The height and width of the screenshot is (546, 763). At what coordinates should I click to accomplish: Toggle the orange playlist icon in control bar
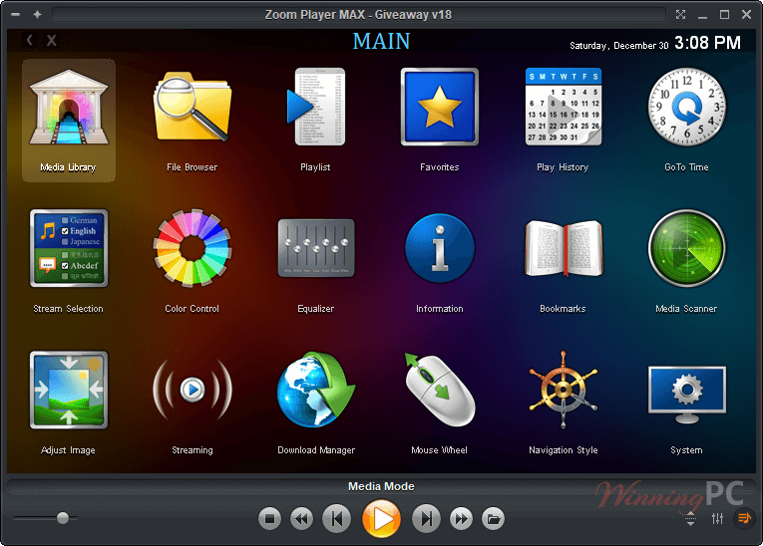[x=744, y=518]
